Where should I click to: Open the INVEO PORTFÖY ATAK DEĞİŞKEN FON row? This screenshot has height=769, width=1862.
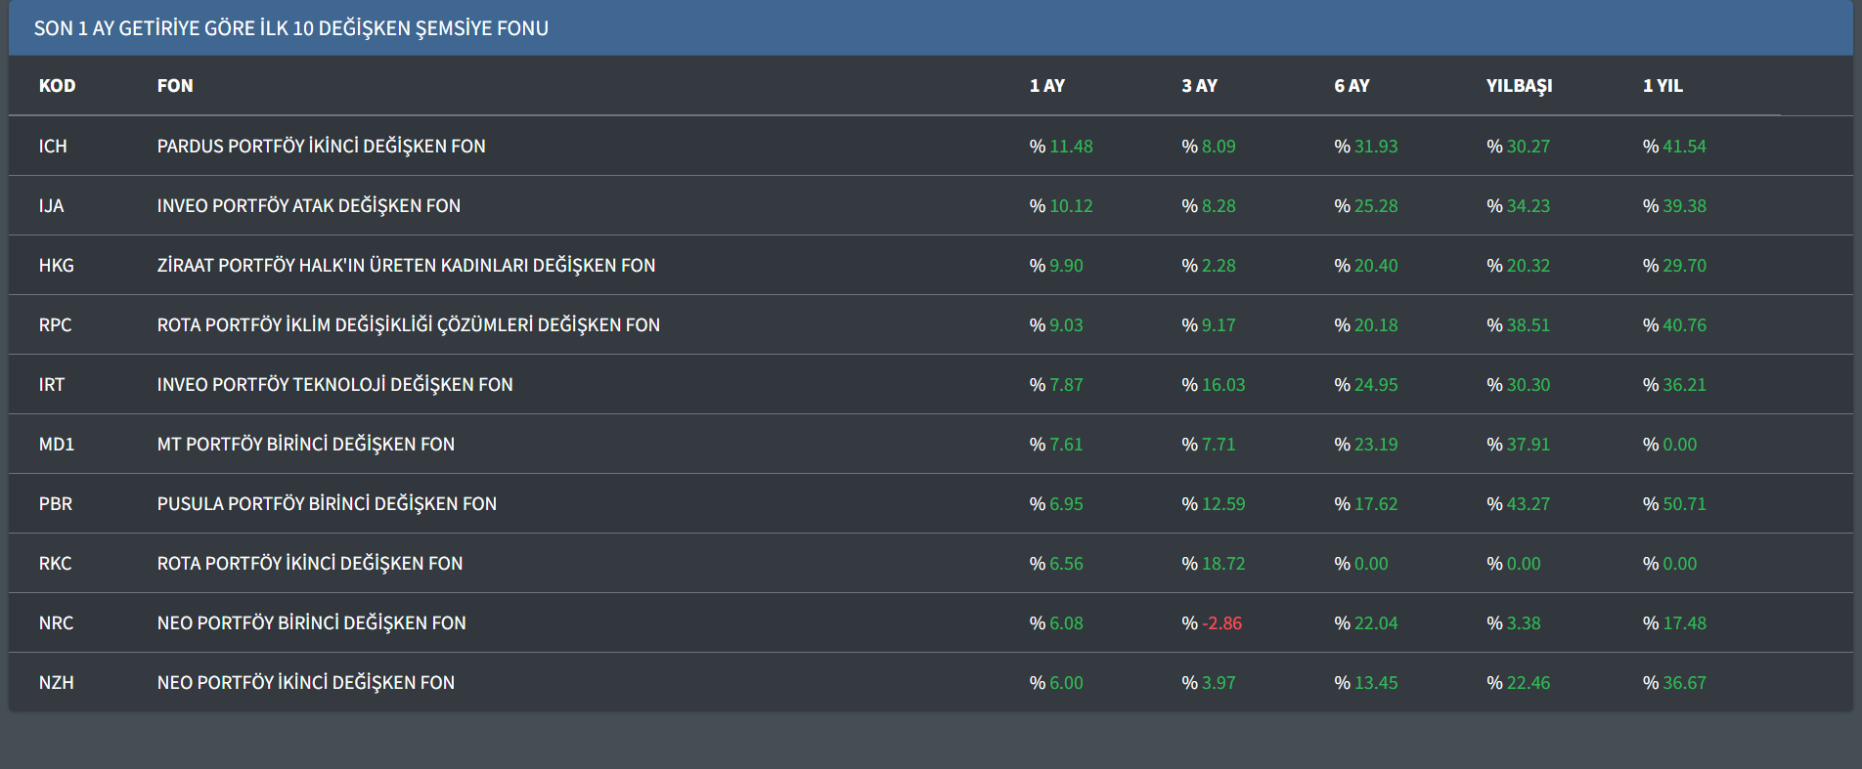pos(308,206)
